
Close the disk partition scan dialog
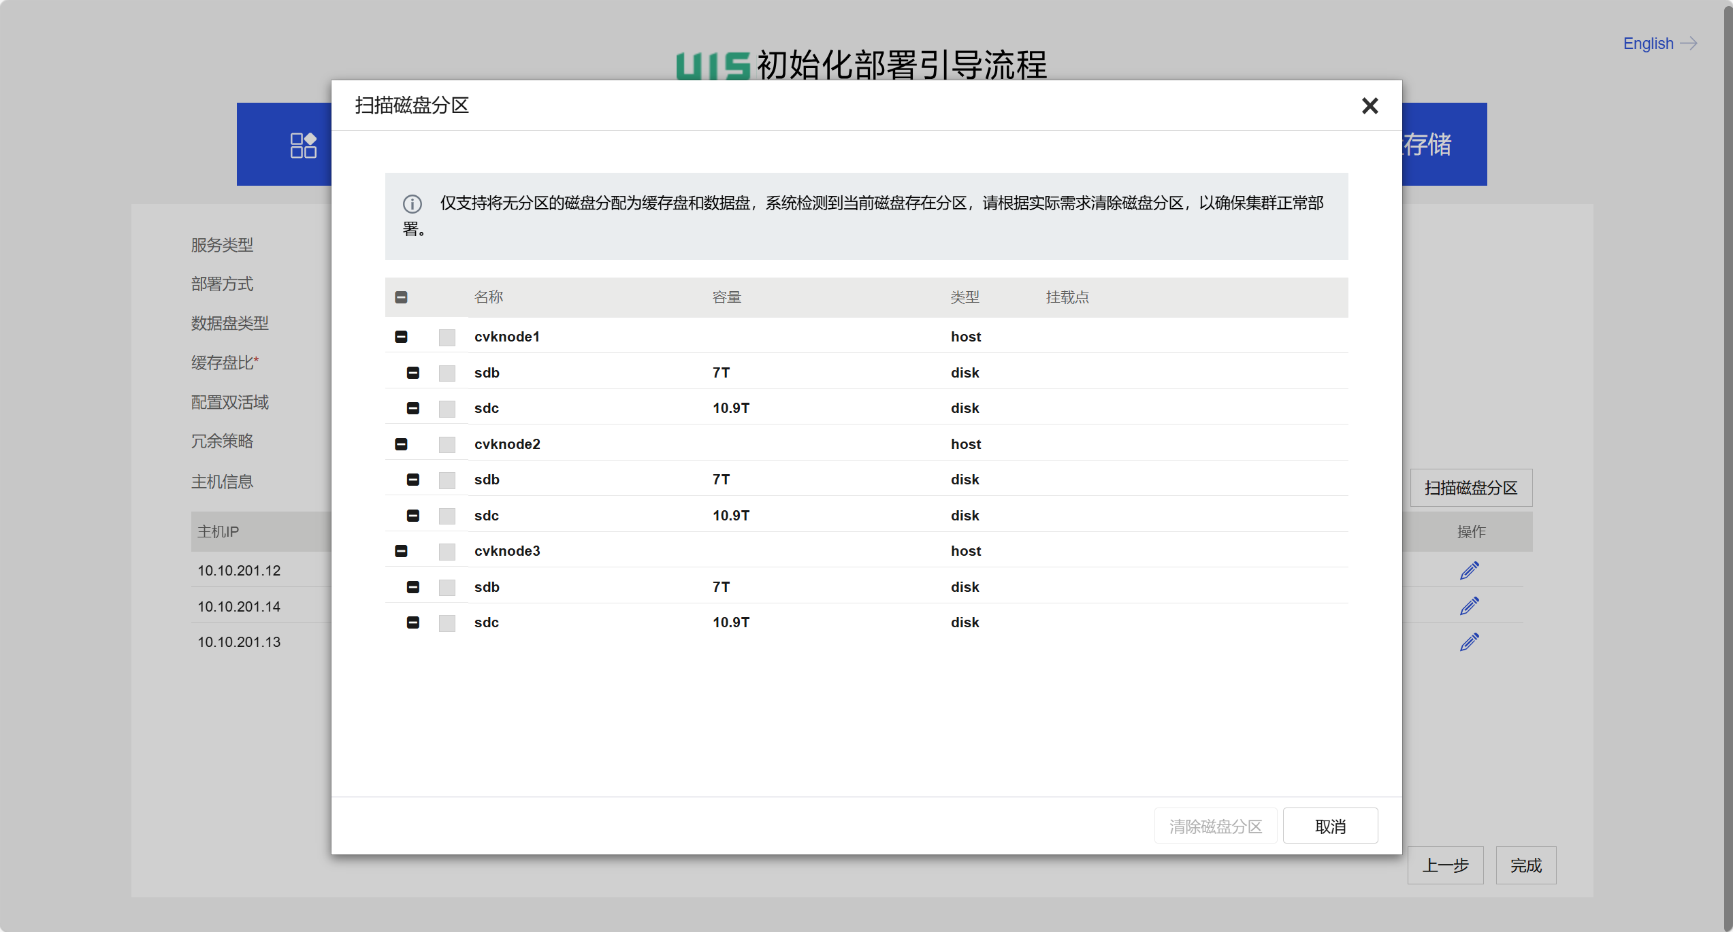tap(1370, 105)
